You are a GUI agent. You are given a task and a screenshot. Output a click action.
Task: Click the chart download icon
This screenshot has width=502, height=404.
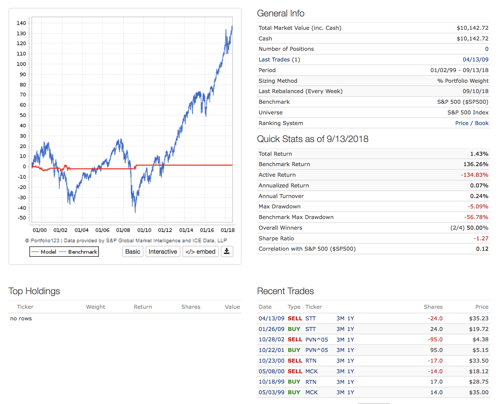tap(227, 251)
